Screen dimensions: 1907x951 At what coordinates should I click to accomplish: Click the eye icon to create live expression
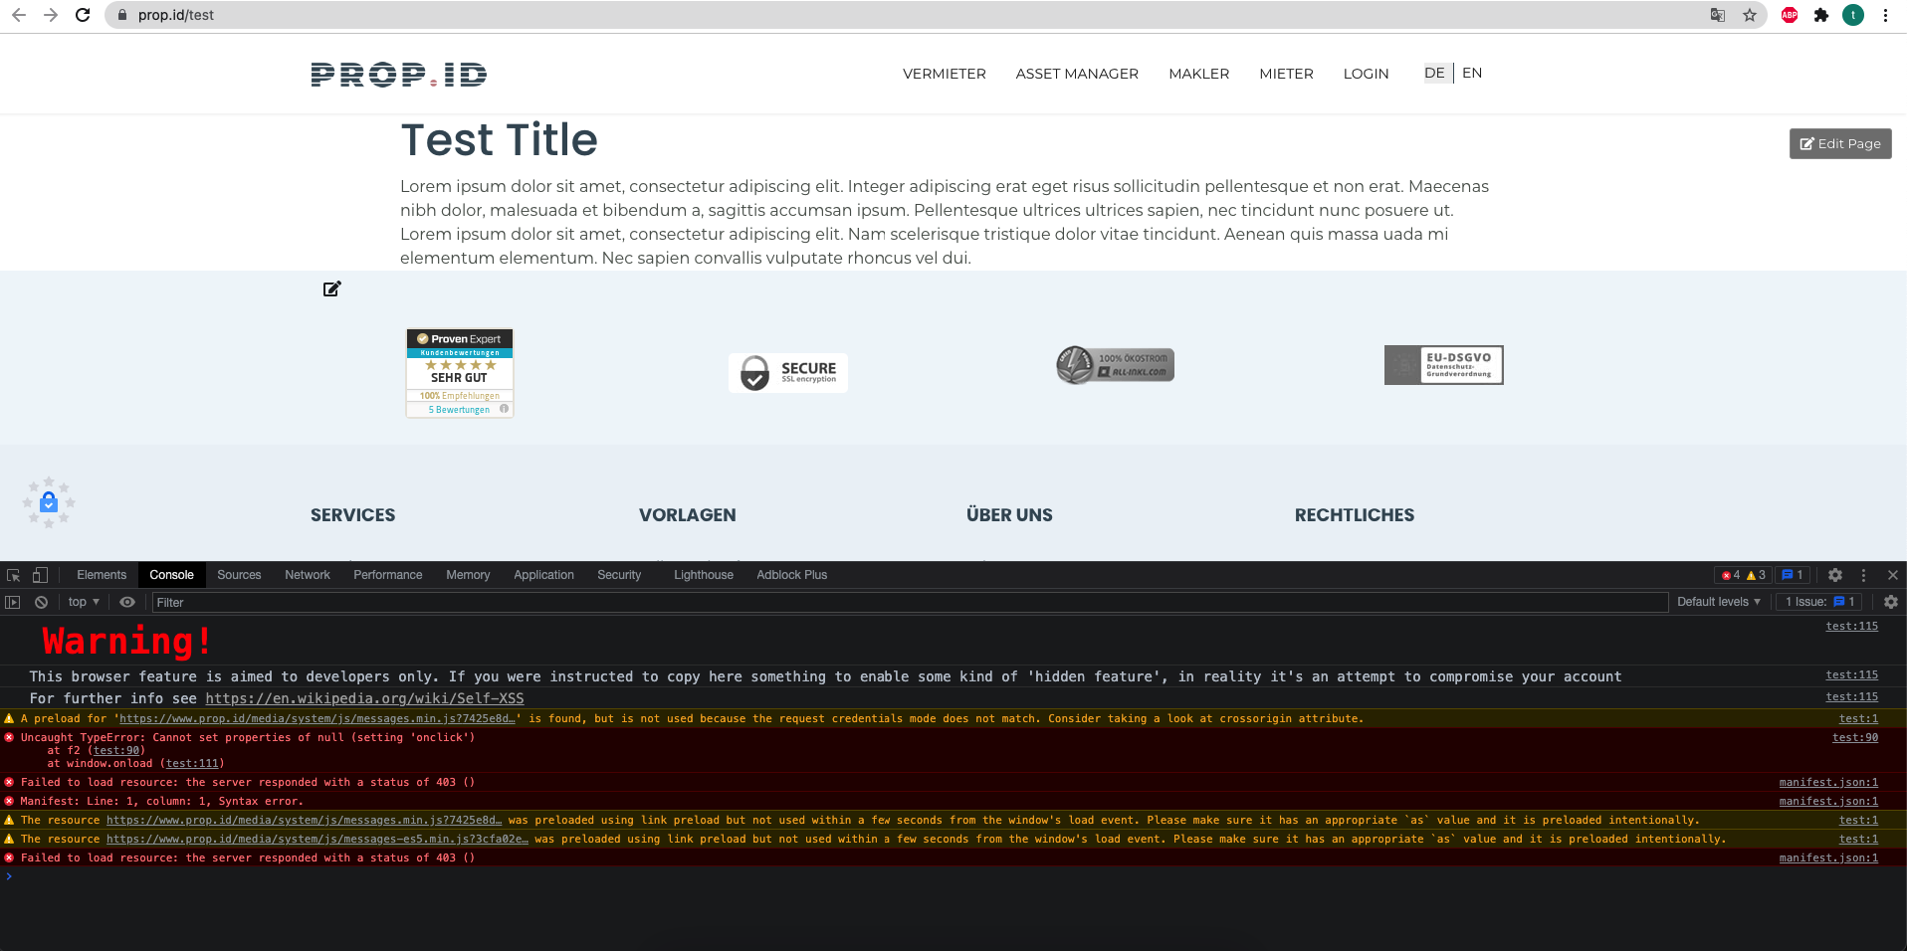(x=127, y=602)
